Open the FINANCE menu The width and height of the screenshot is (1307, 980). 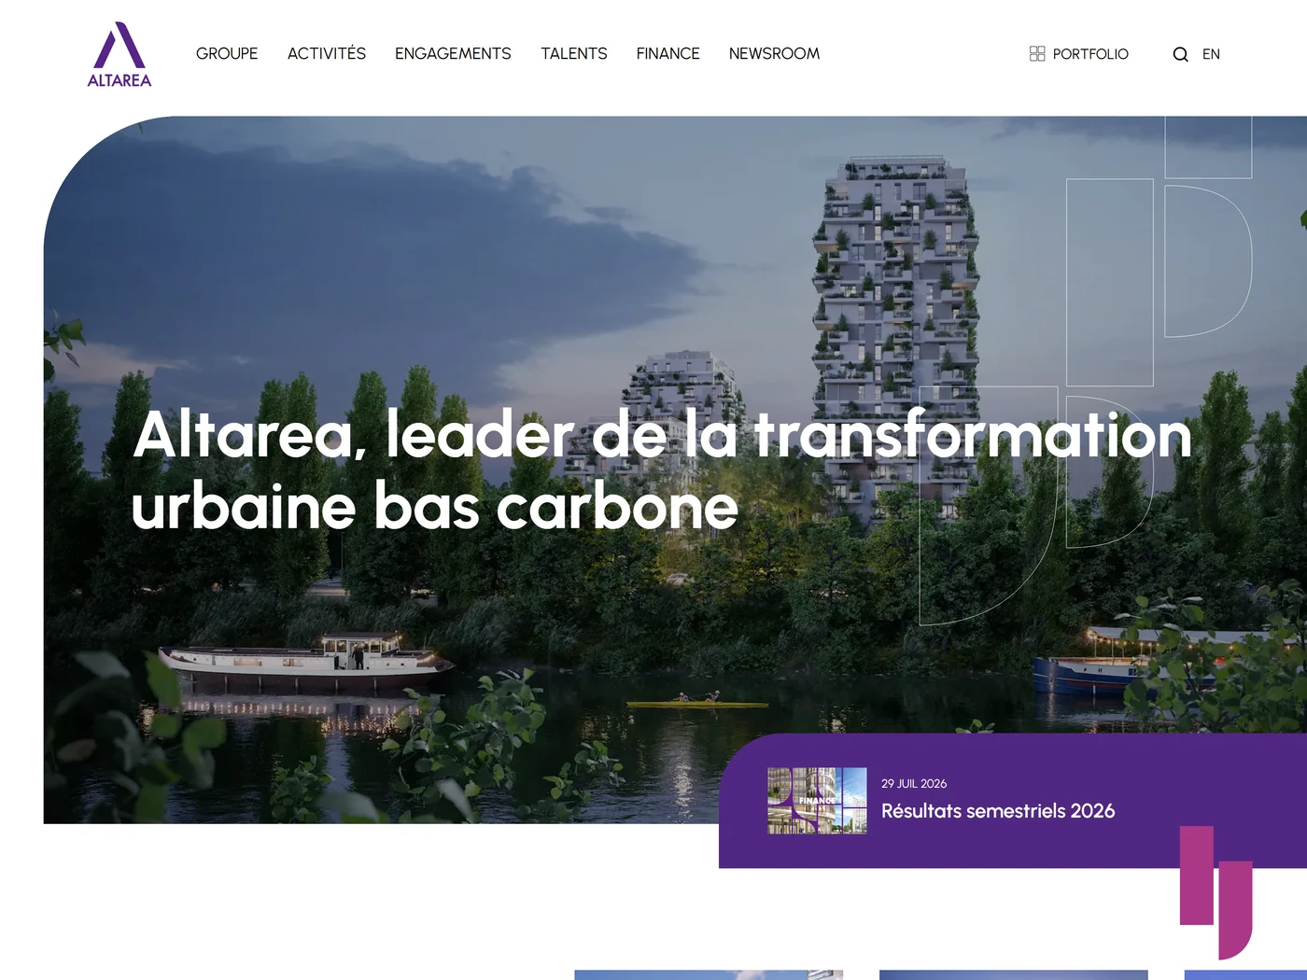(668, 54)
